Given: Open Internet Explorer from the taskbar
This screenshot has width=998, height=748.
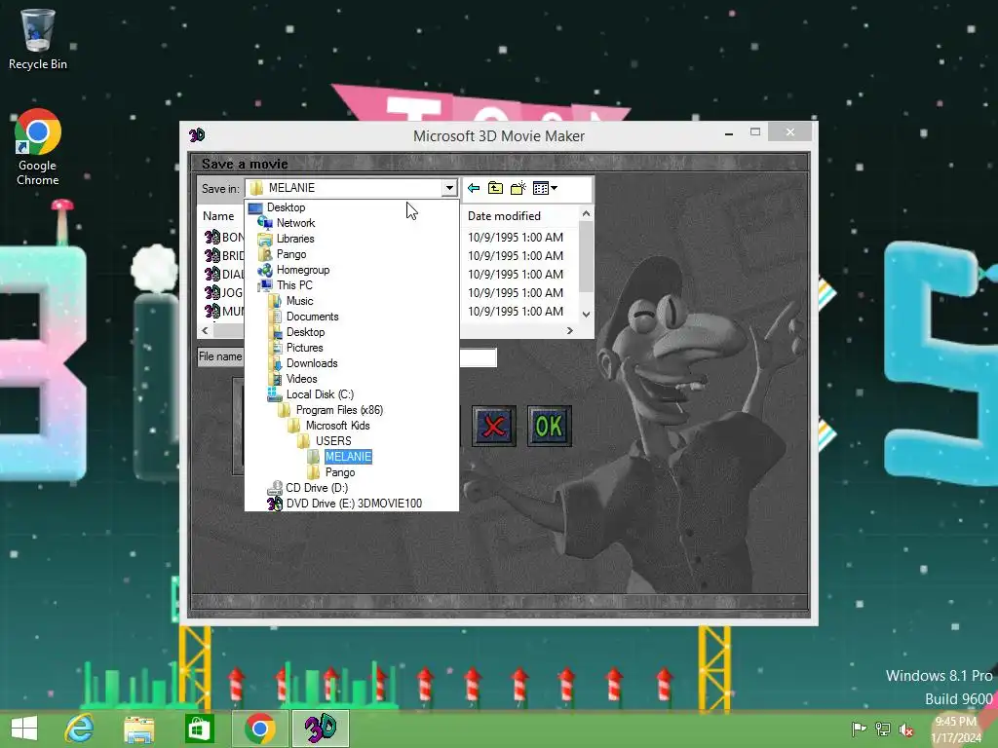Looking at the screenshot, I should (x=80, y=729).
